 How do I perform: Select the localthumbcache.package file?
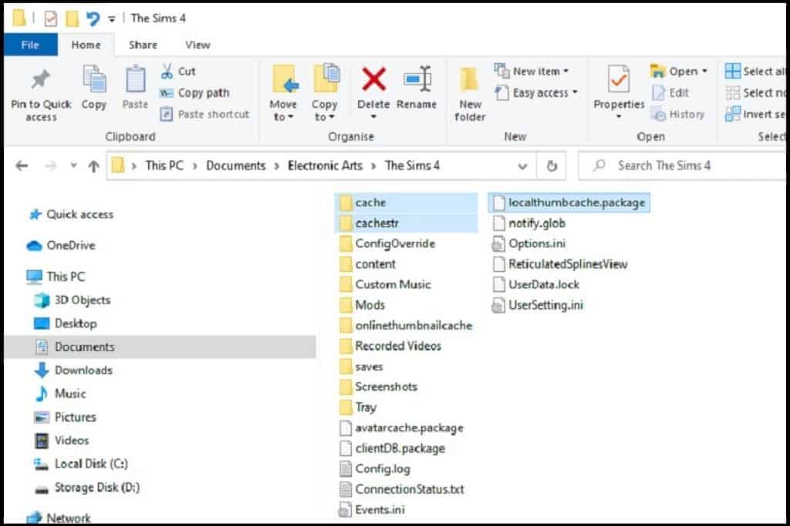click(569, 203)
